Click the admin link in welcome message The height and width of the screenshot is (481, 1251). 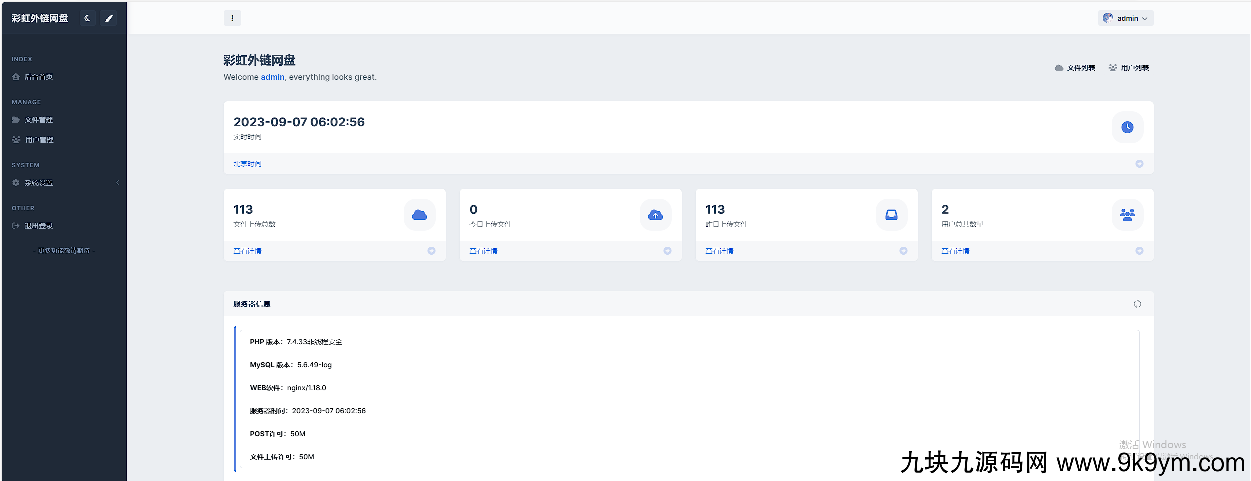[x=272, y=77]
